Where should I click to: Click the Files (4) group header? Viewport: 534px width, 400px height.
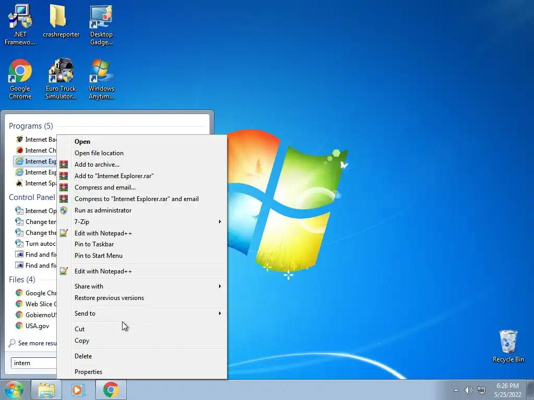click(22, 280)
